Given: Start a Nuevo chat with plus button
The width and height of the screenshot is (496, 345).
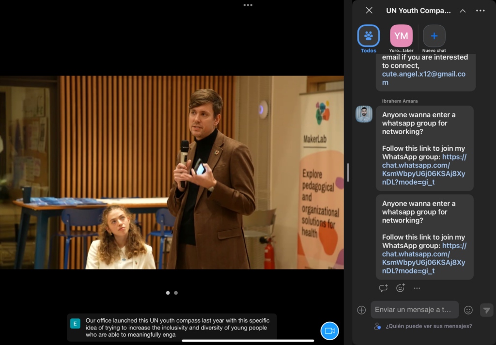Looking at the screenshot, I should pos(434,36).
